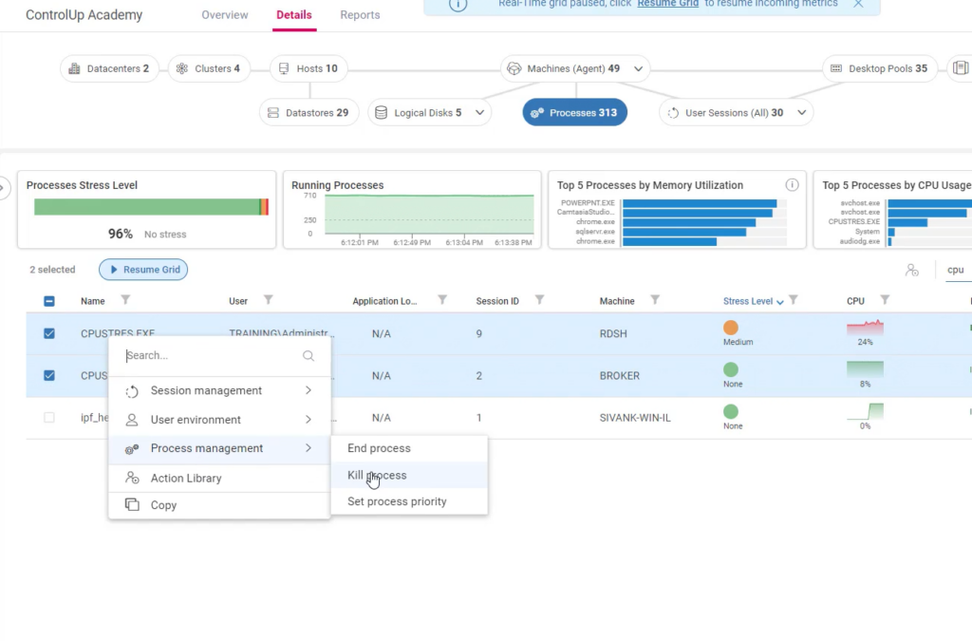The height and width of the screenshot is (641, 972).
Task: Toggle the select-all checkbox in table header
Action: point(49,301)
